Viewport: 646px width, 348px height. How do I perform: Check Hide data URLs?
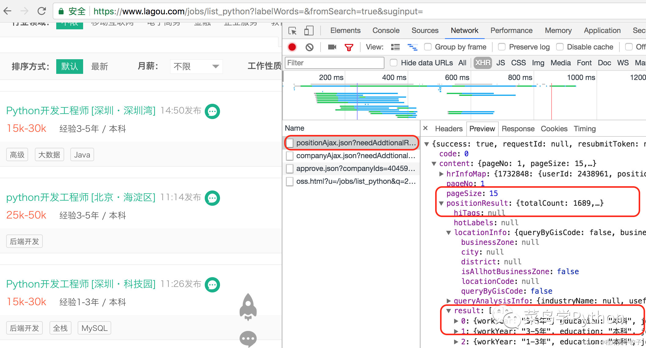pyautogui.click(x=394, y=63)
